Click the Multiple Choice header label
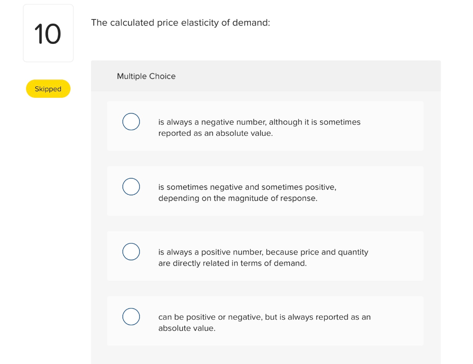Image resolution: width=473 pixels, height=364 pixels. pyautogui.click(x=146, y=76)
